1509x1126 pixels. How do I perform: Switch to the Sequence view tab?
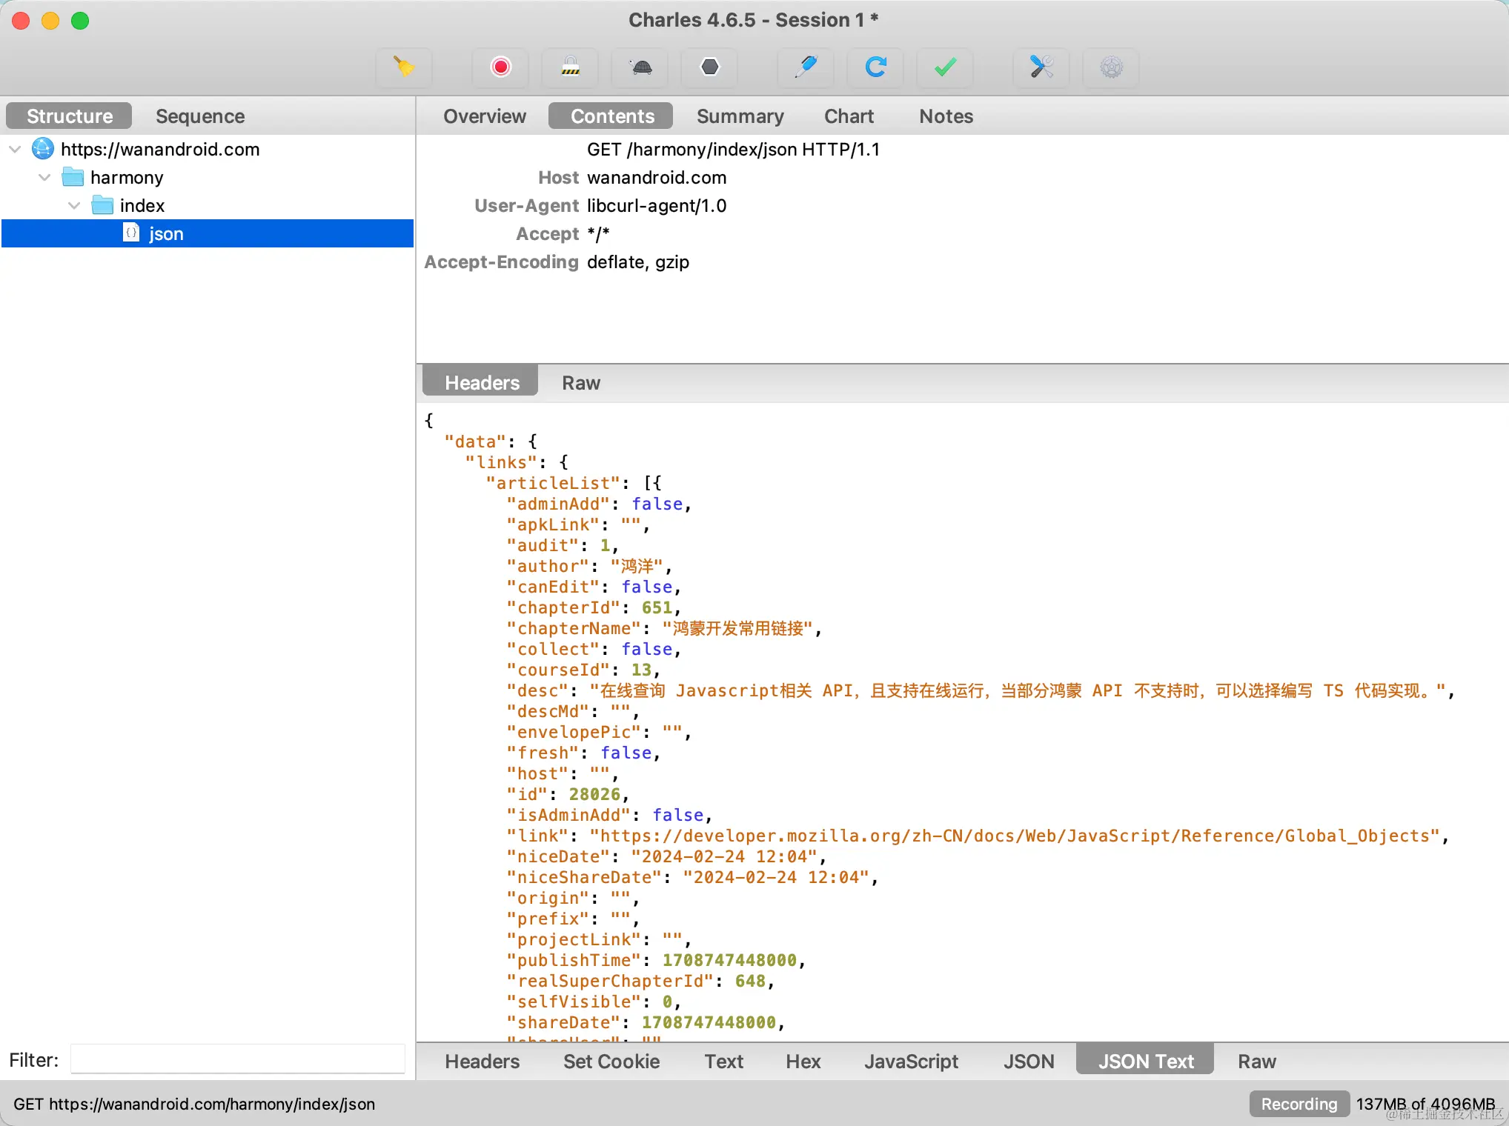click(200, 116)
